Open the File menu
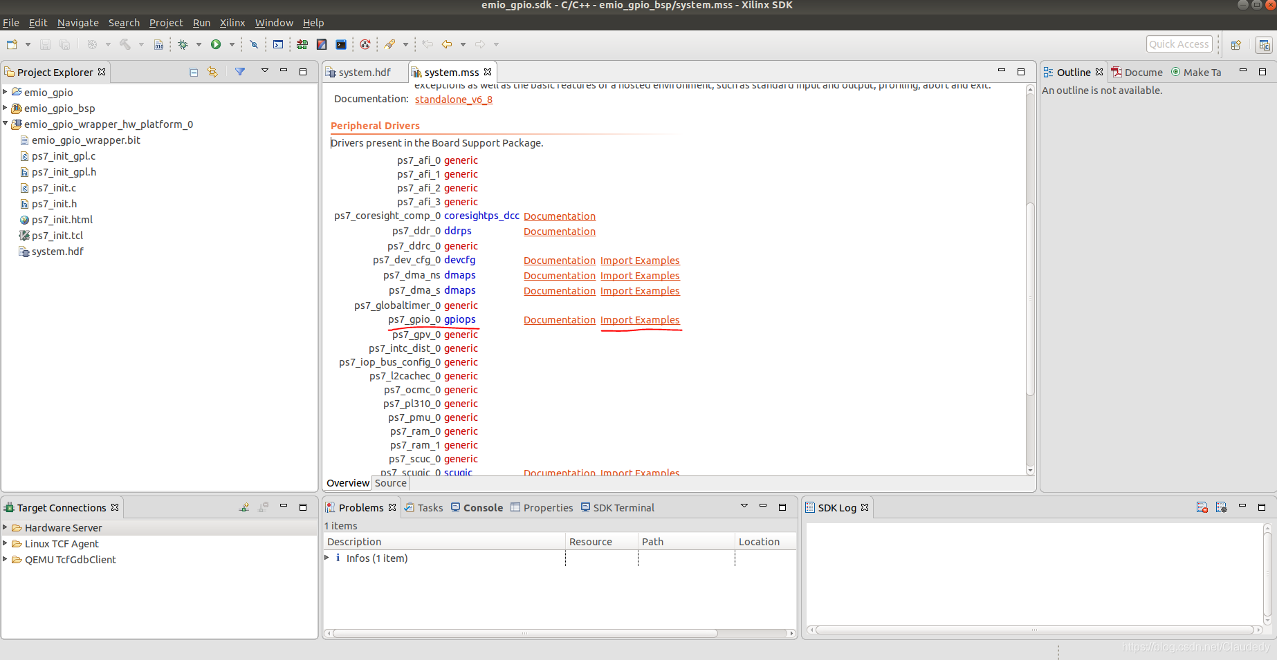This screenshot has width=1277, height=660. (11, 23)
